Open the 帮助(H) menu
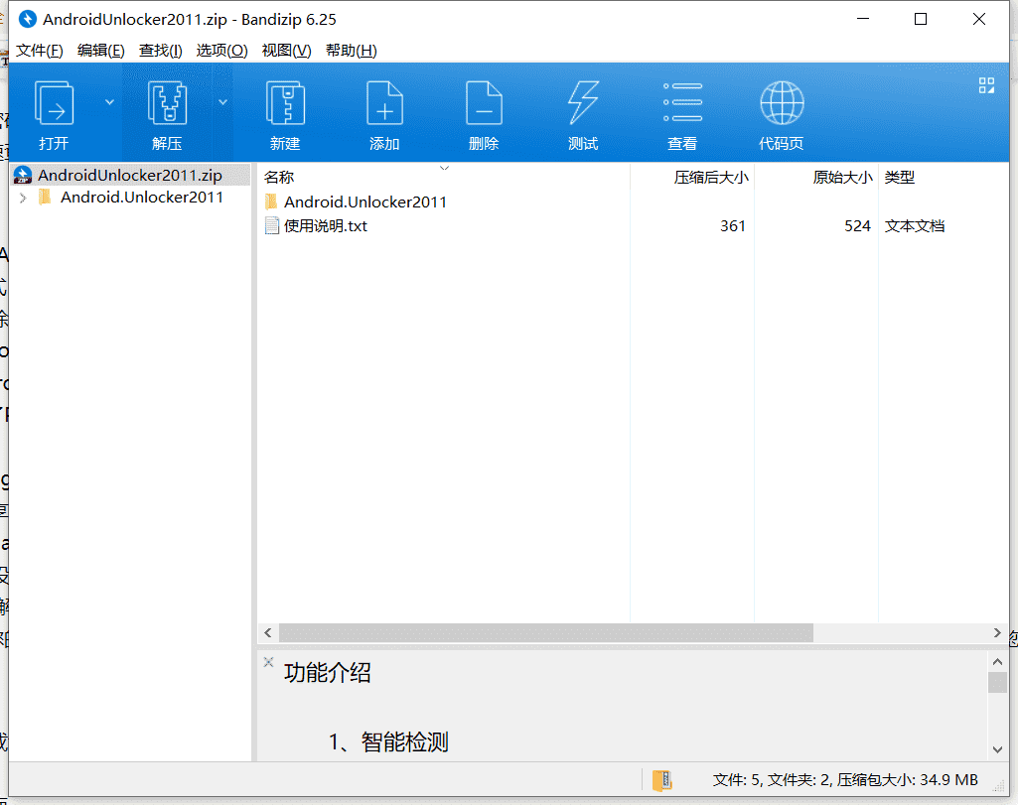This screenshot has height=805, width=1018. 352,51
